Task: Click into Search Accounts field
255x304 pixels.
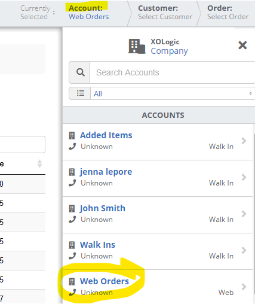Action: 173,72
